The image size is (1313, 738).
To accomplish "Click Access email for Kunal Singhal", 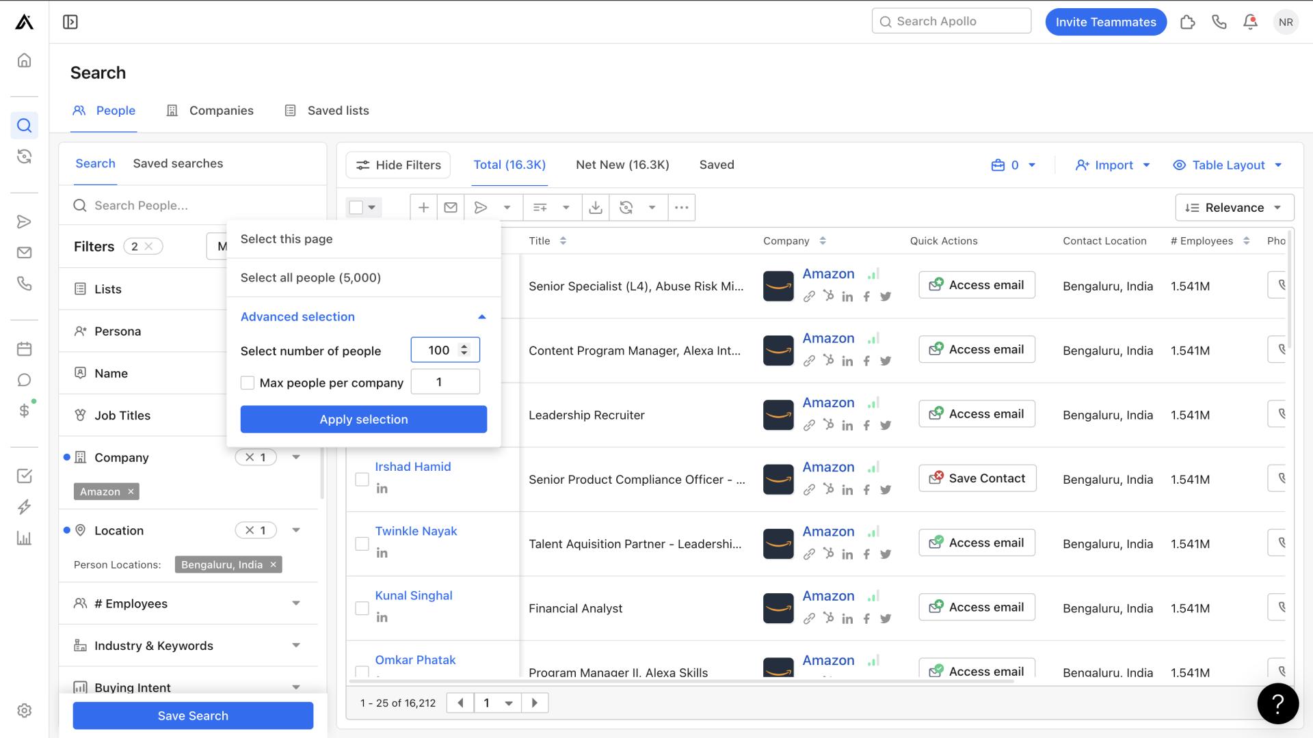I will [977, 607].
